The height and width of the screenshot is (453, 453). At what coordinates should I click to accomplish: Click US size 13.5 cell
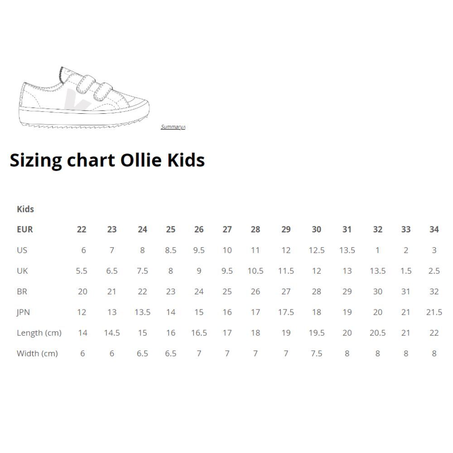click(x=347, y=250)
